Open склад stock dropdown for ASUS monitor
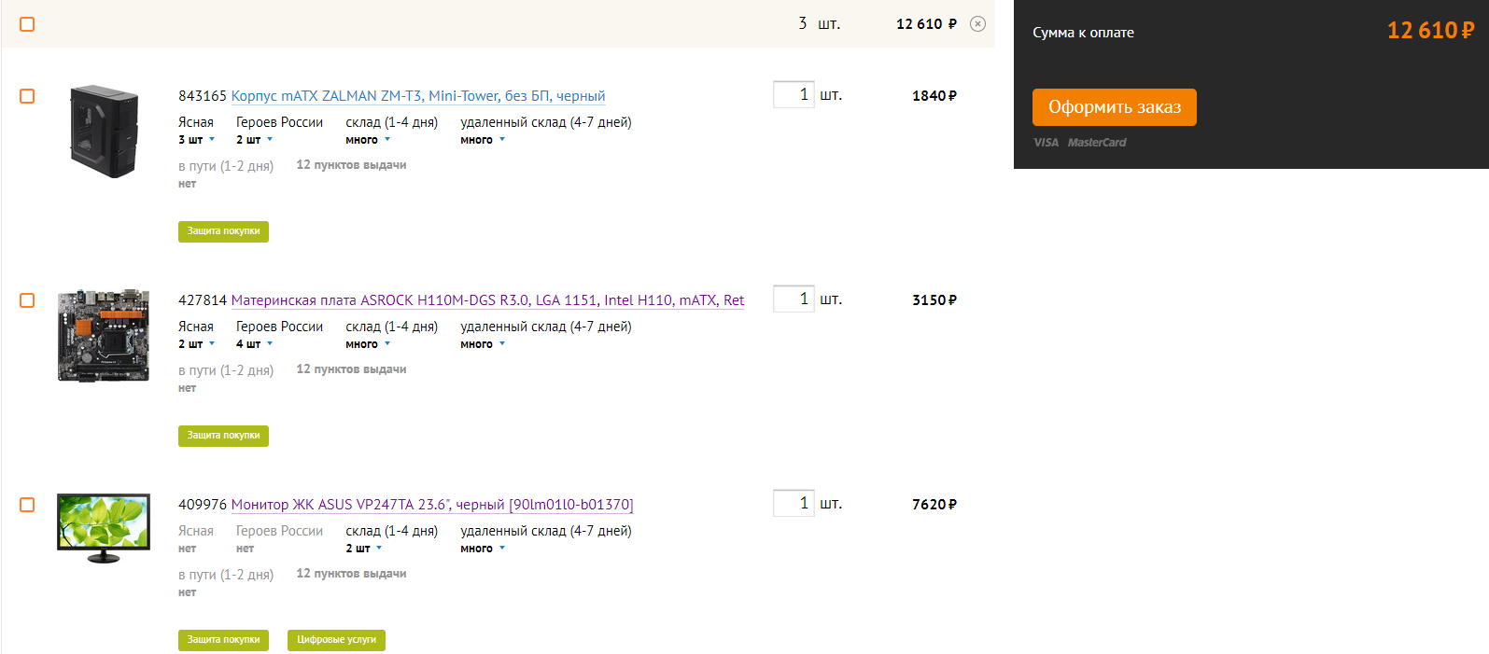 (364, 549)
